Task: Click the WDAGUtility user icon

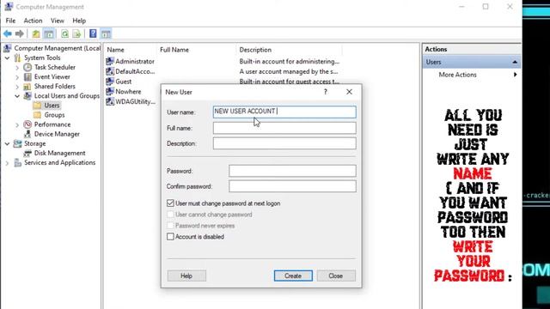Action: tap(110, 101)
